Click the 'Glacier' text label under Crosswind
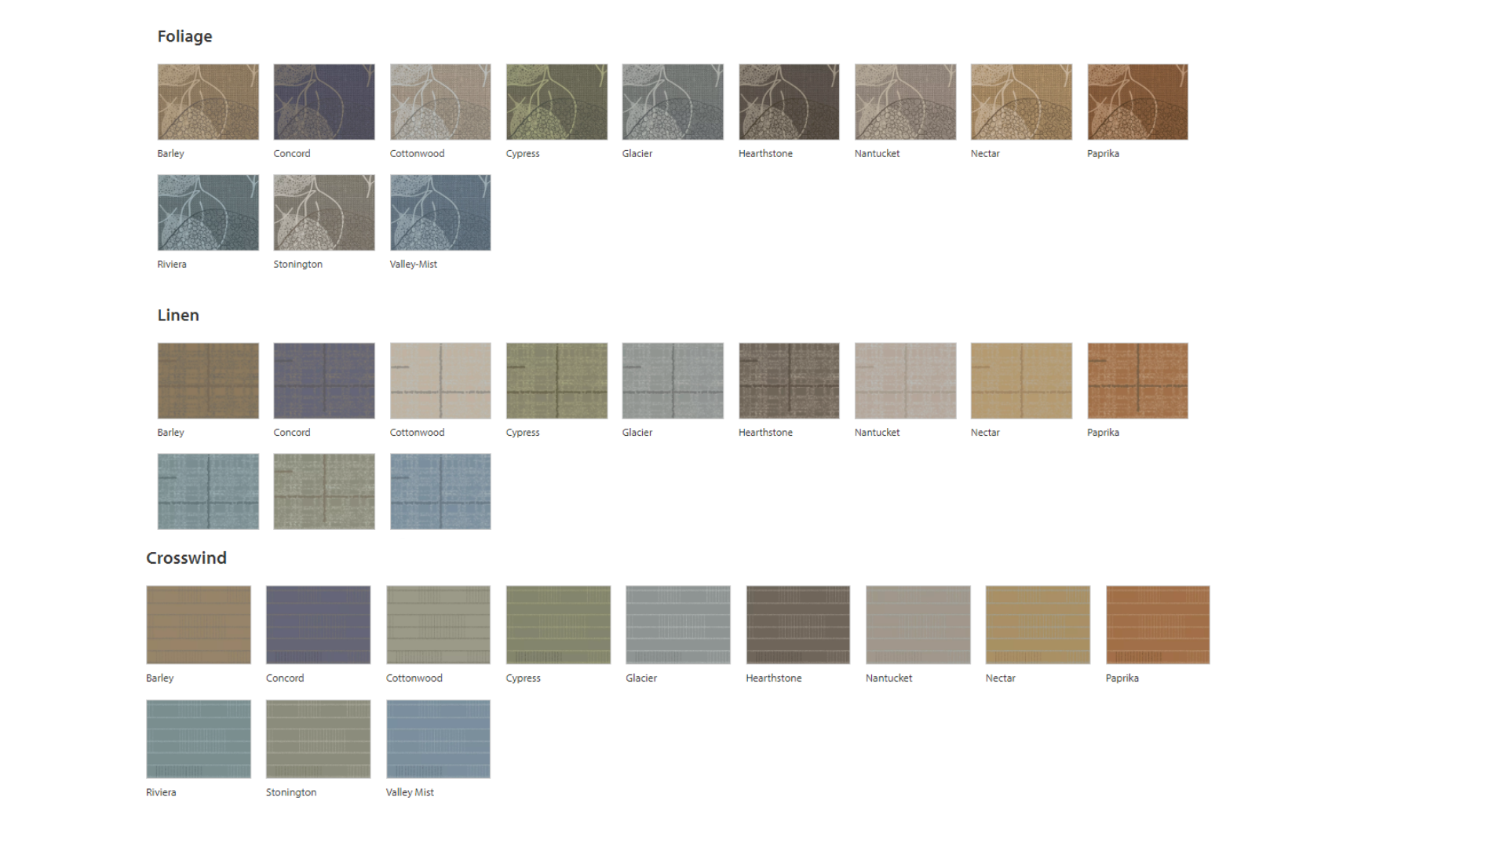Screen dimensions: 1507x848 641,678
